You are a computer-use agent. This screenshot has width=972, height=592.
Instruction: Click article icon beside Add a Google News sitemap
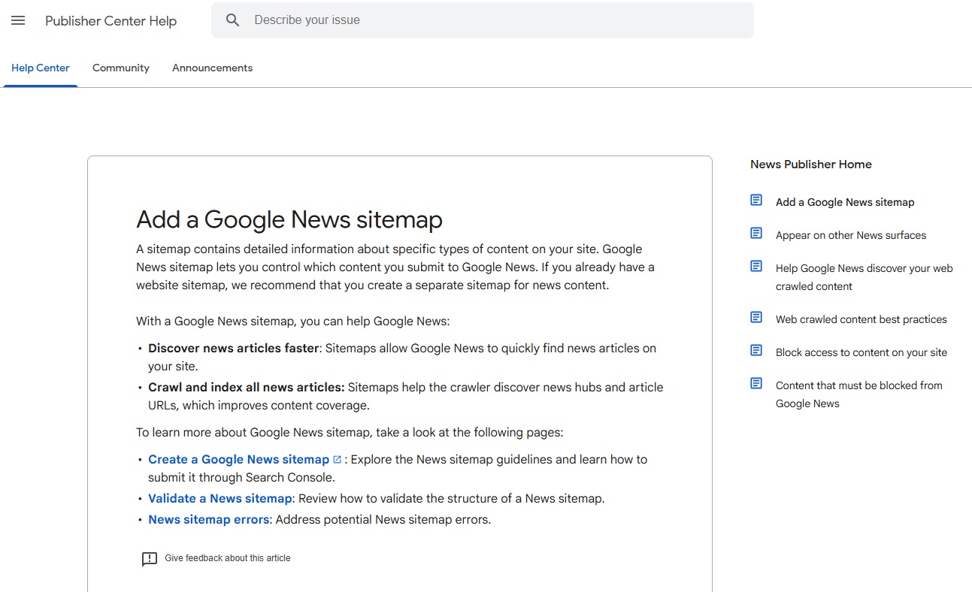coord(756,201)
